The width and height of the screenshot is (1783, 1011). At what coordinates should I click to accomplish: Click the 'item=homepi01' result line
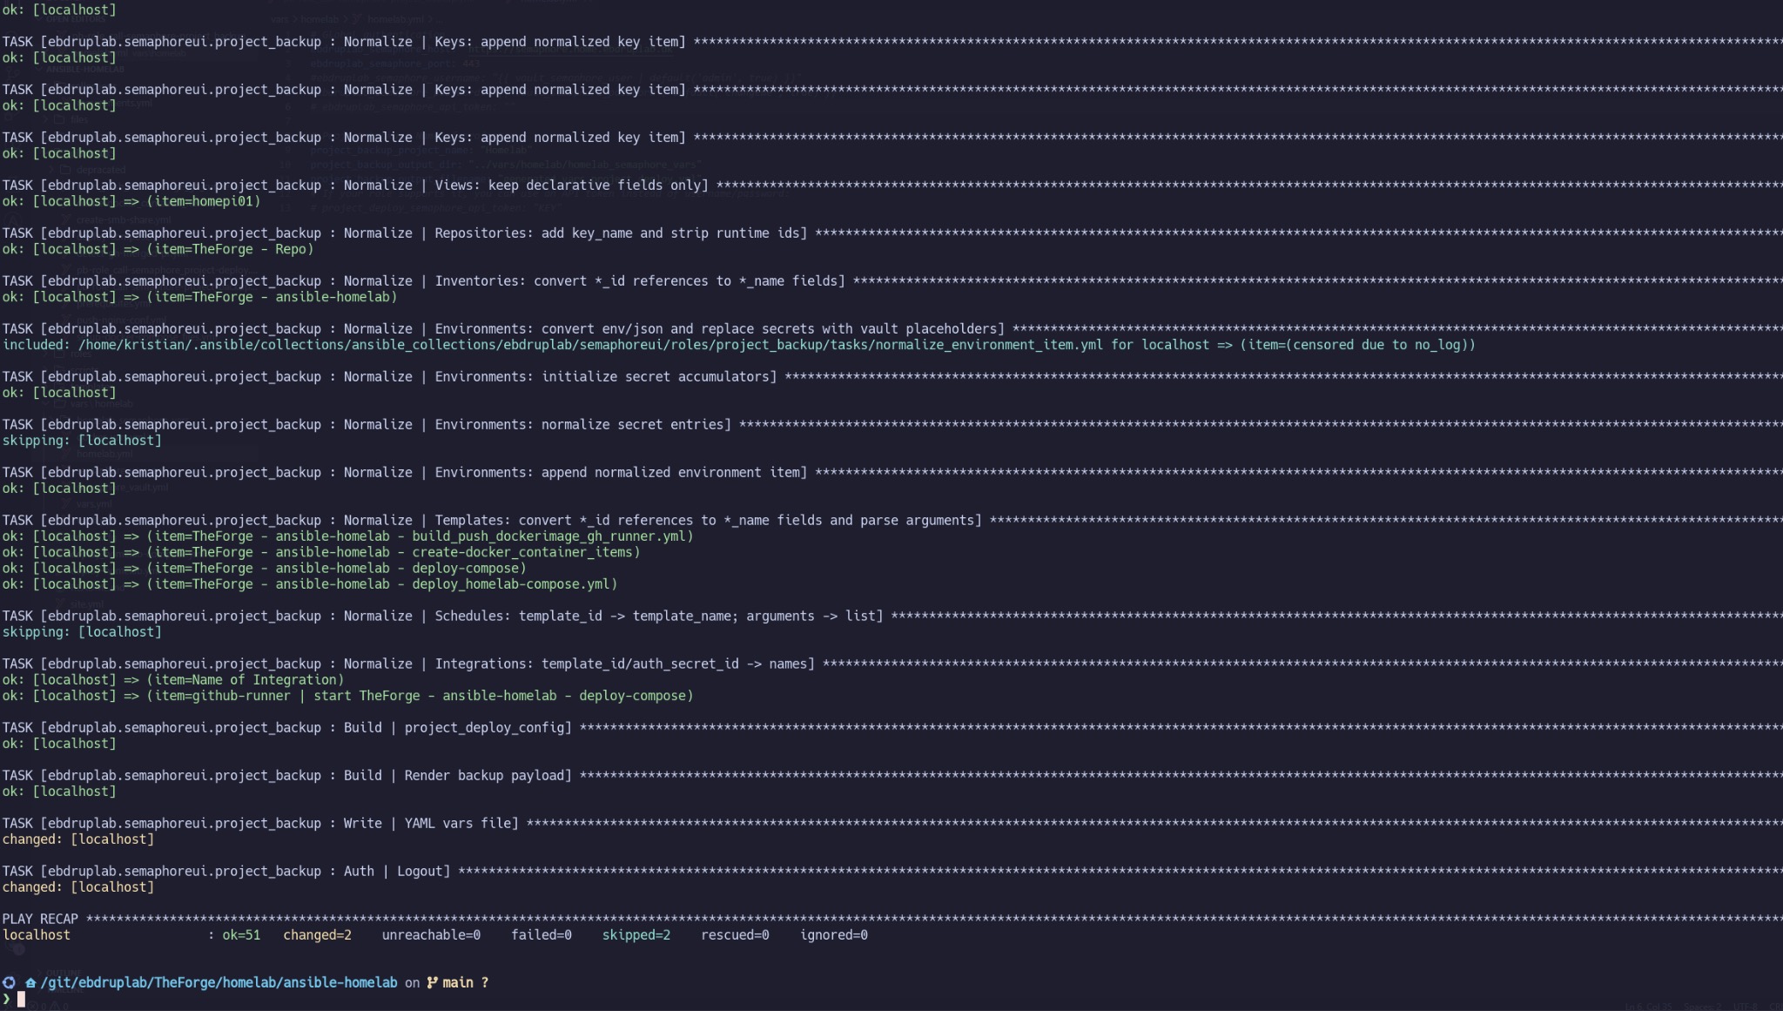point(131,200)
